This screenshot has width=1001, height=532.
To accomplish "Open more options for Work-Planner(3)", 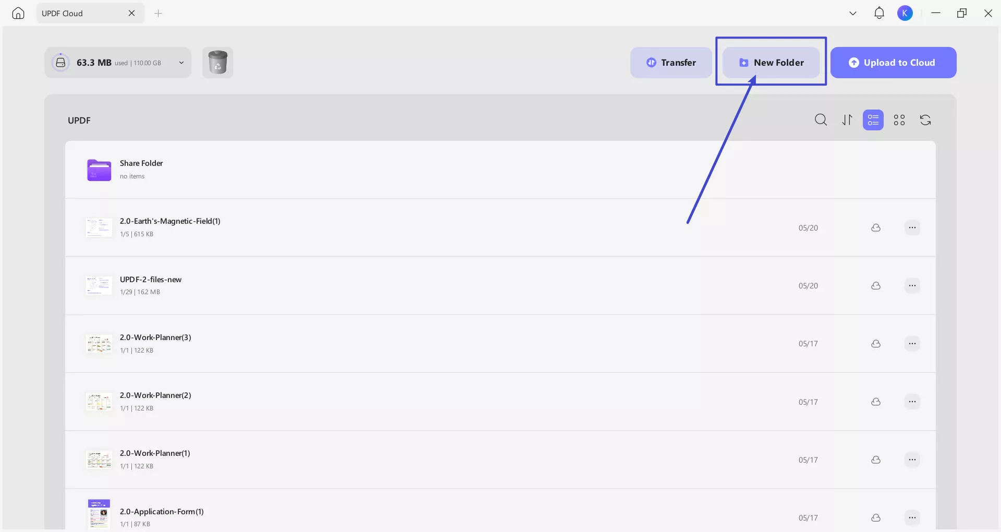I will click(912, 343).
